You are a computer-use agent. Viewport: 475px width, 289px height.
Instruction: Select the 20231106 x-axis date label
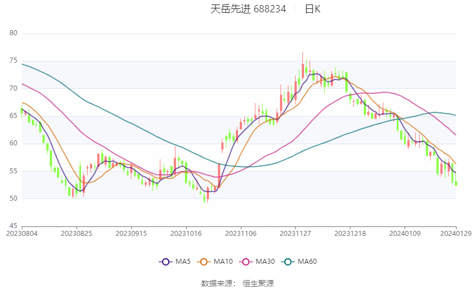241,234
